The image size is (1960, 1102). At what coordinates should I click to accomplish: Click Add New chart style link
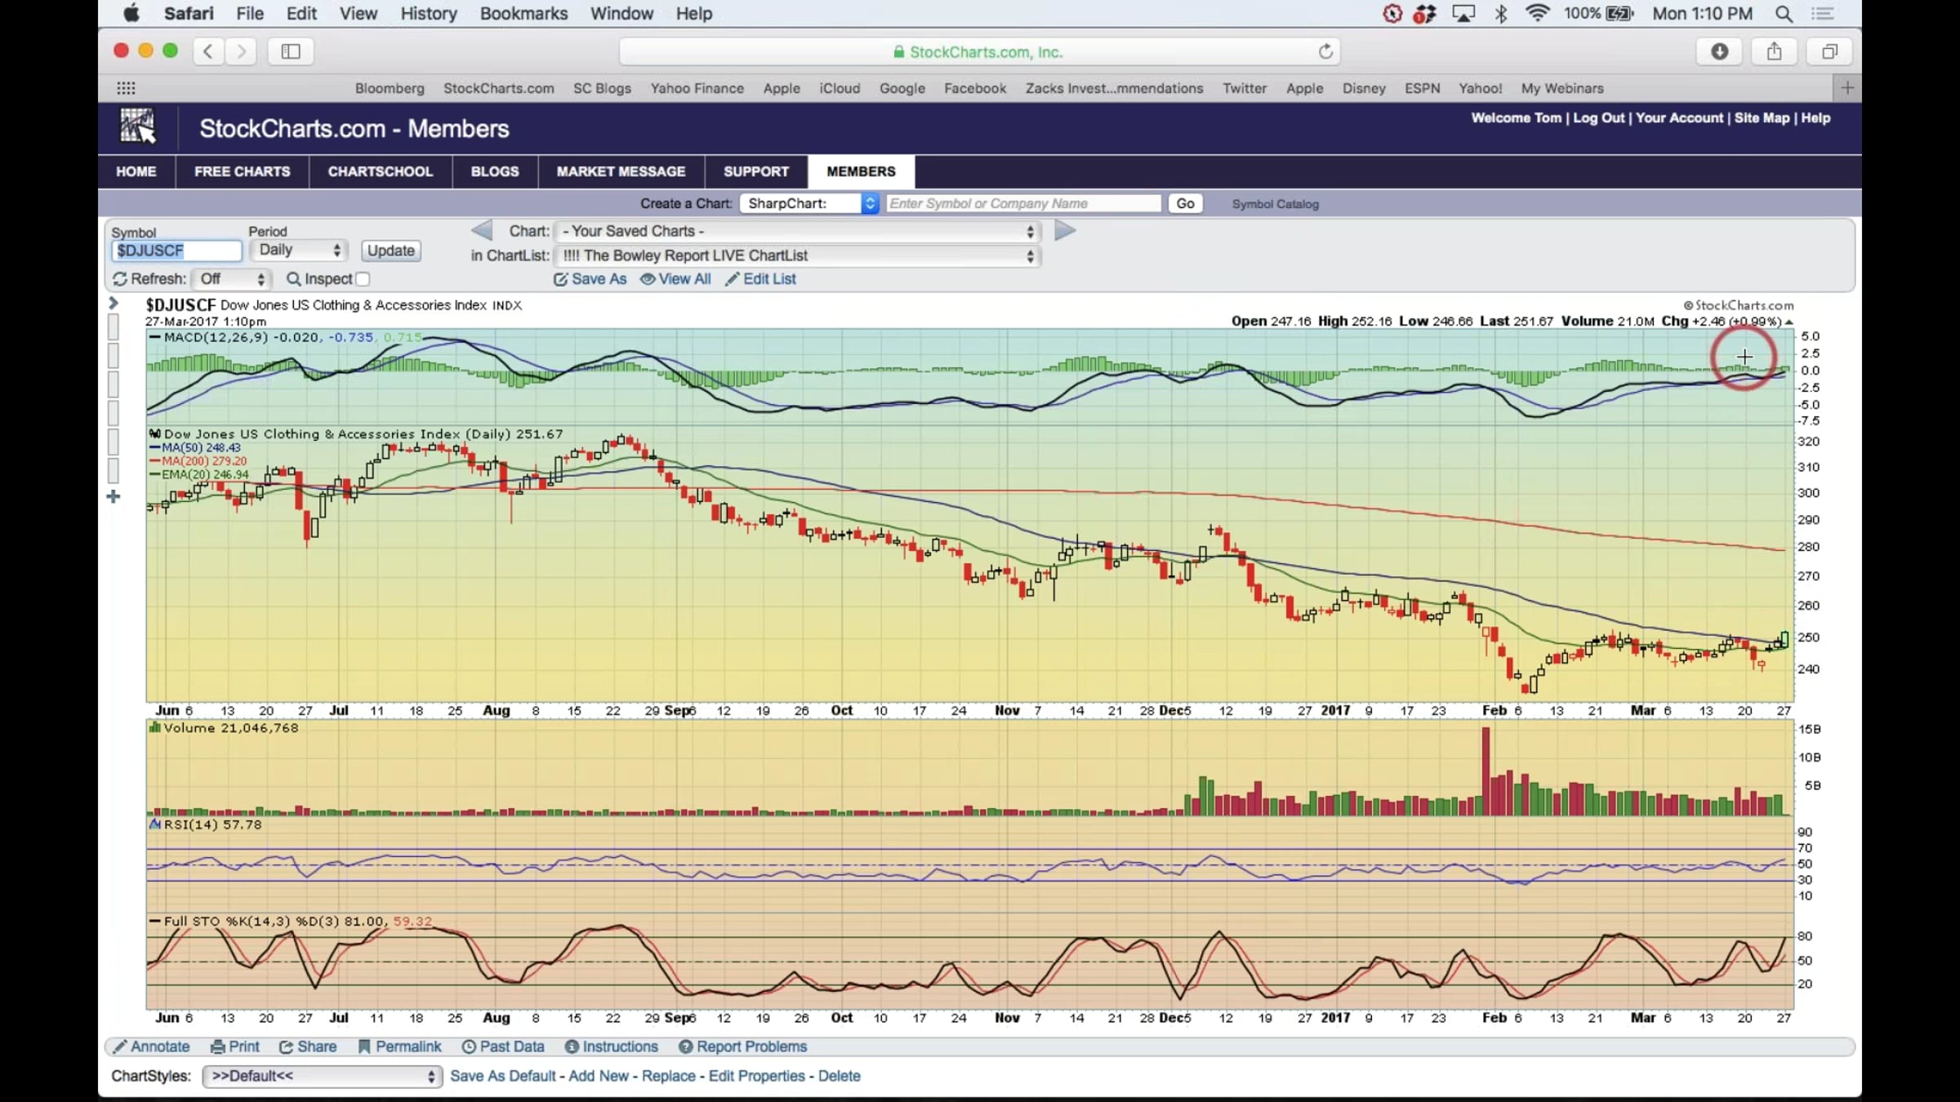click(x=599, y=1076)
